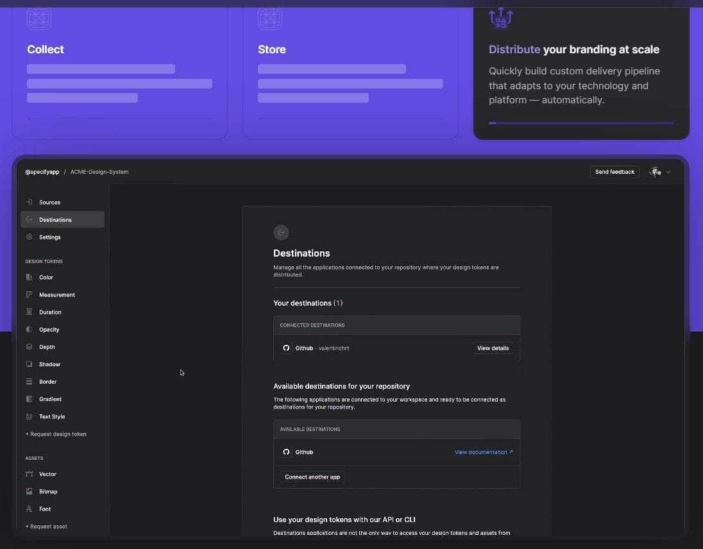Click the progress bar under Distribute card

point(580,122)
